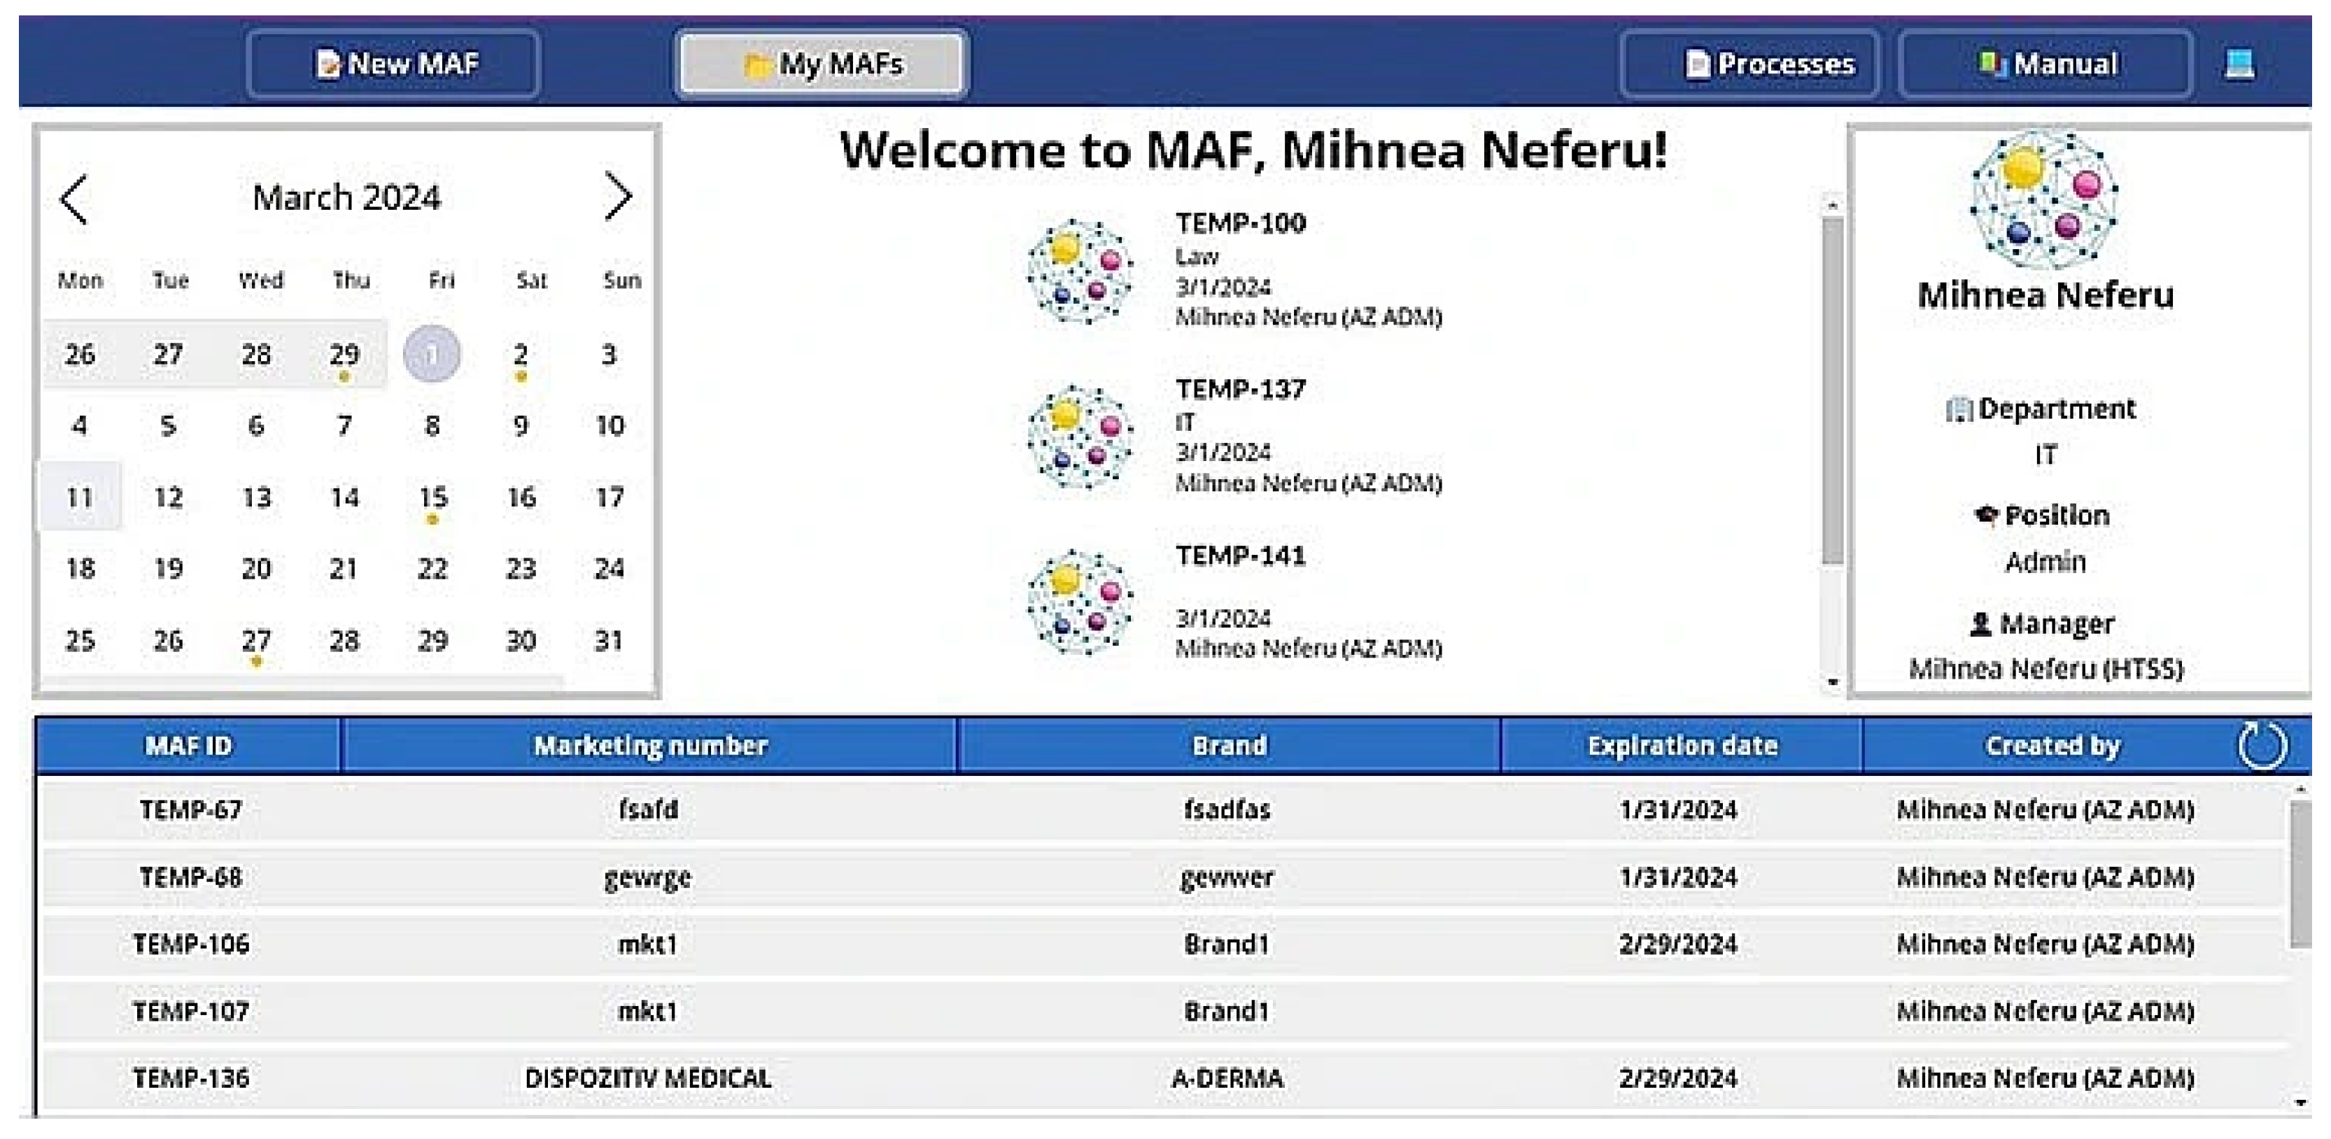The height and width of the screenshot is (1139, 2331).
Task: Open the My MAFs tab
Action: pyautogui.click(x=822, y=64)
